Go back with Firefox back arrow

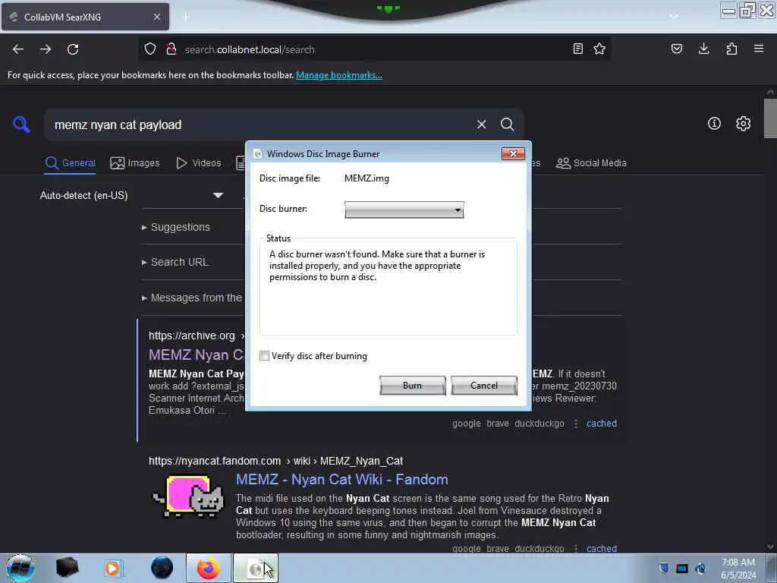coord(18,49)
